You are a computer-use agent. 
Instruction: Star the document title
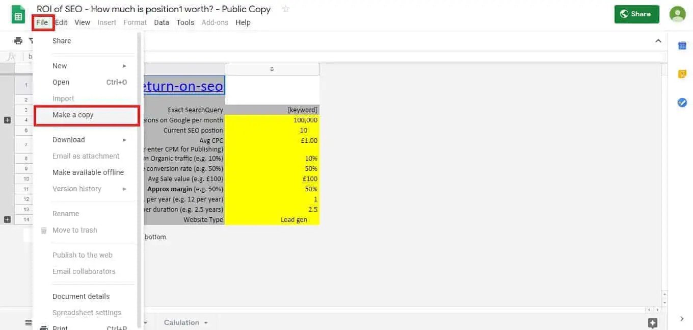click(x=285, y=9)
